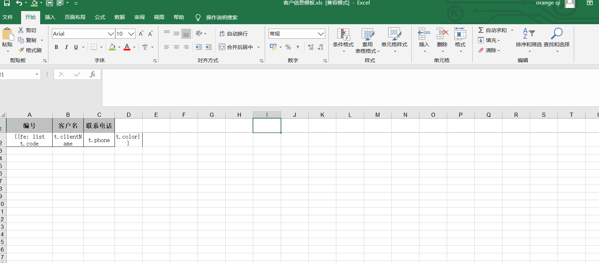Viewport: 599px width, 263px height.
Task: Click the decrease indent icon
Action: pos(199,47)
